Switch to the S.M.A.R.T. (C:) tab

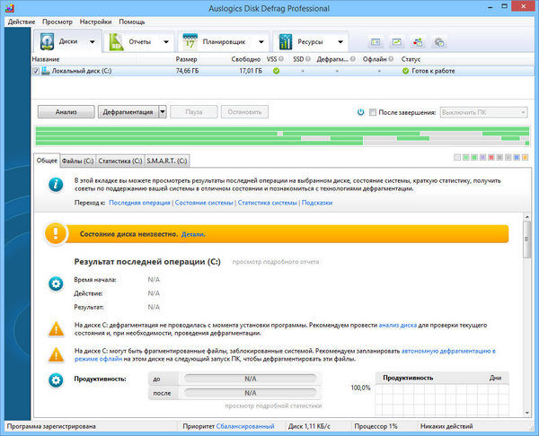167,161
